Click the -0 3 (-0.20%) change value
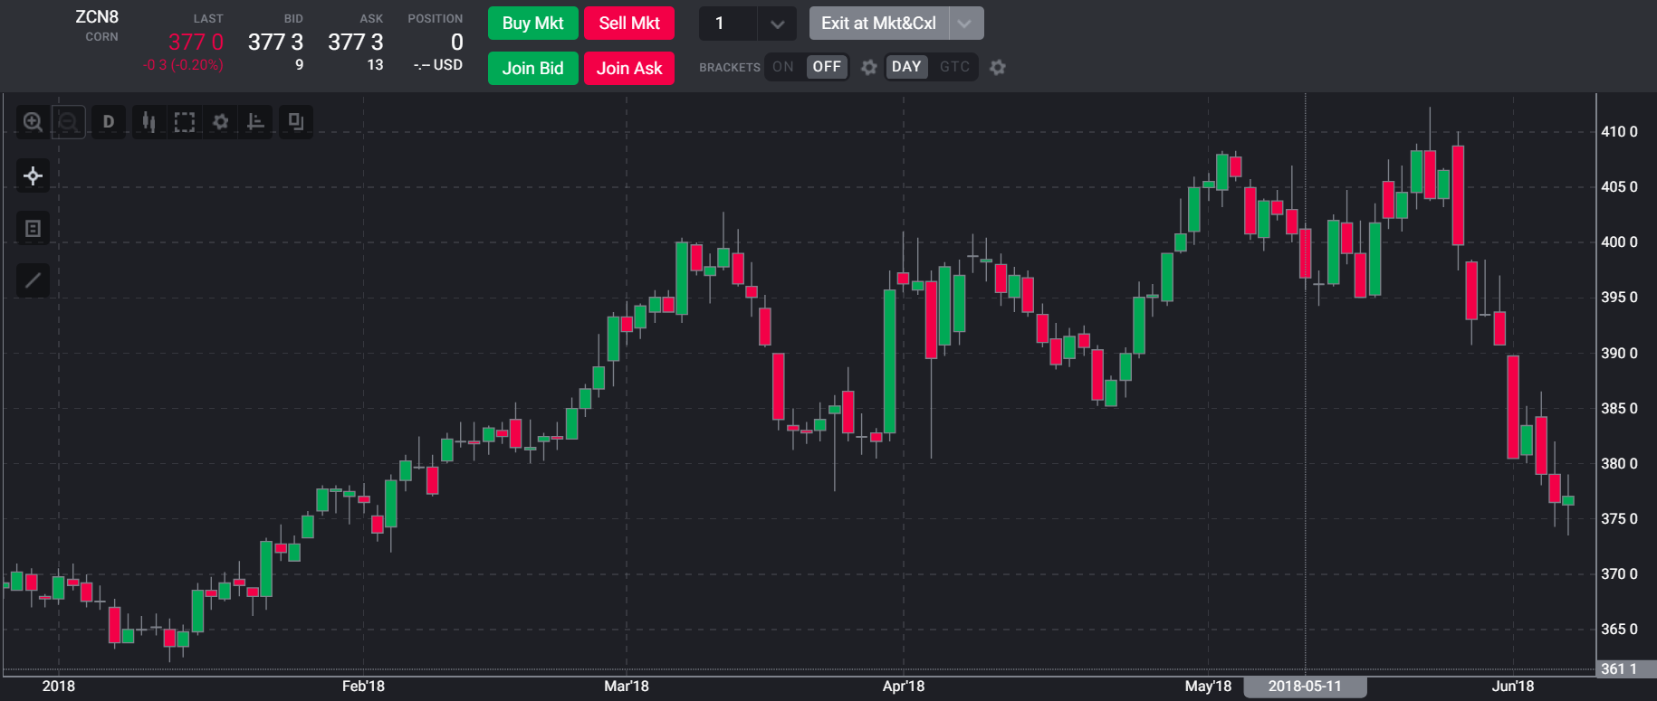 coord(183,65)
